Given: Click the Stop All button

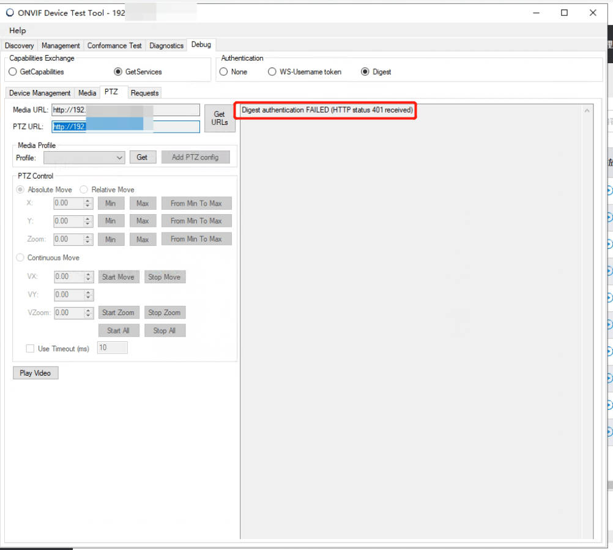Looking at the screenshot, I should tap(165, 330).
